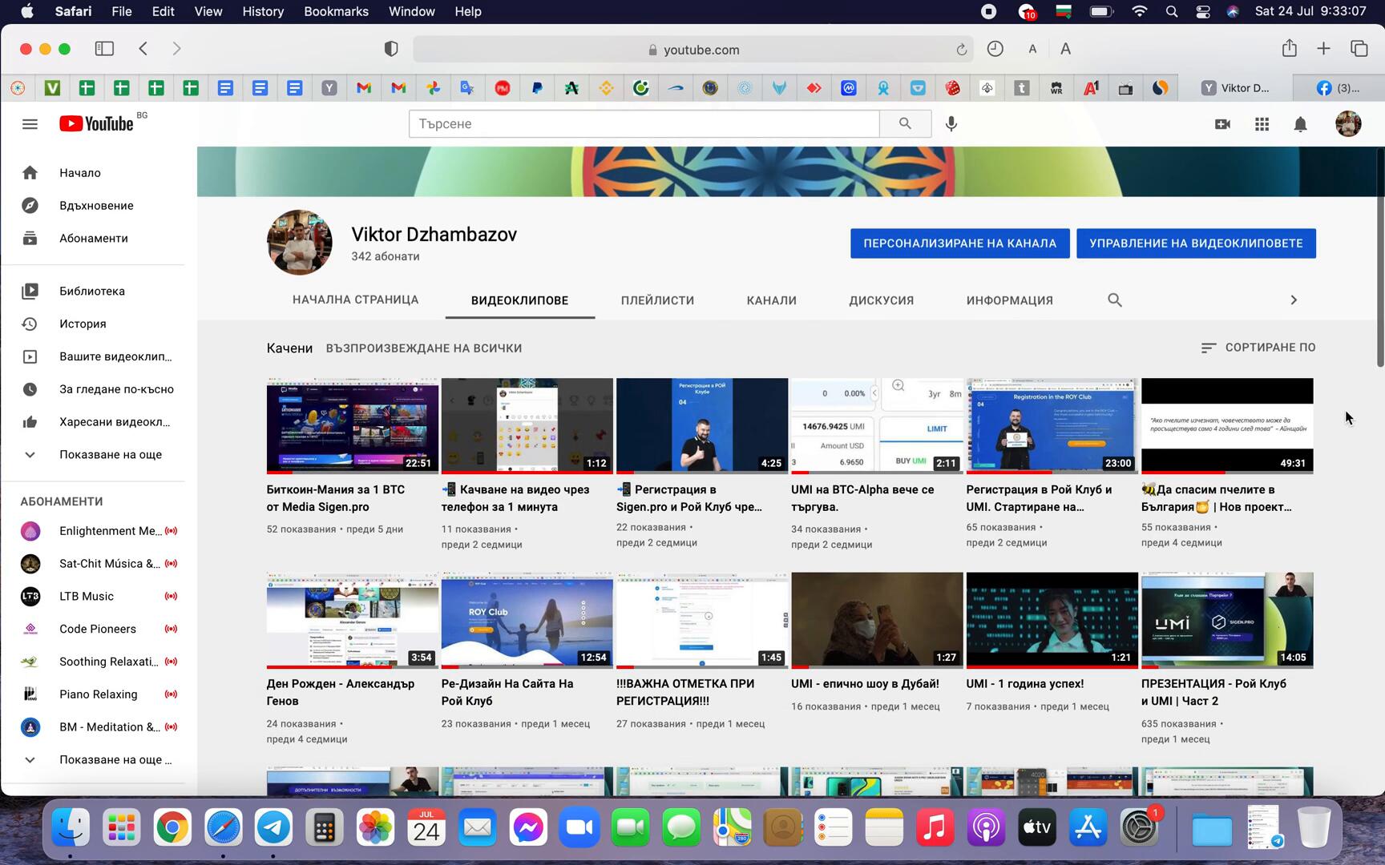Open the СОРТИРАНЕ ПО sort dropdown
Screen dimensions: 1385x865
(x=1258, y=348)
